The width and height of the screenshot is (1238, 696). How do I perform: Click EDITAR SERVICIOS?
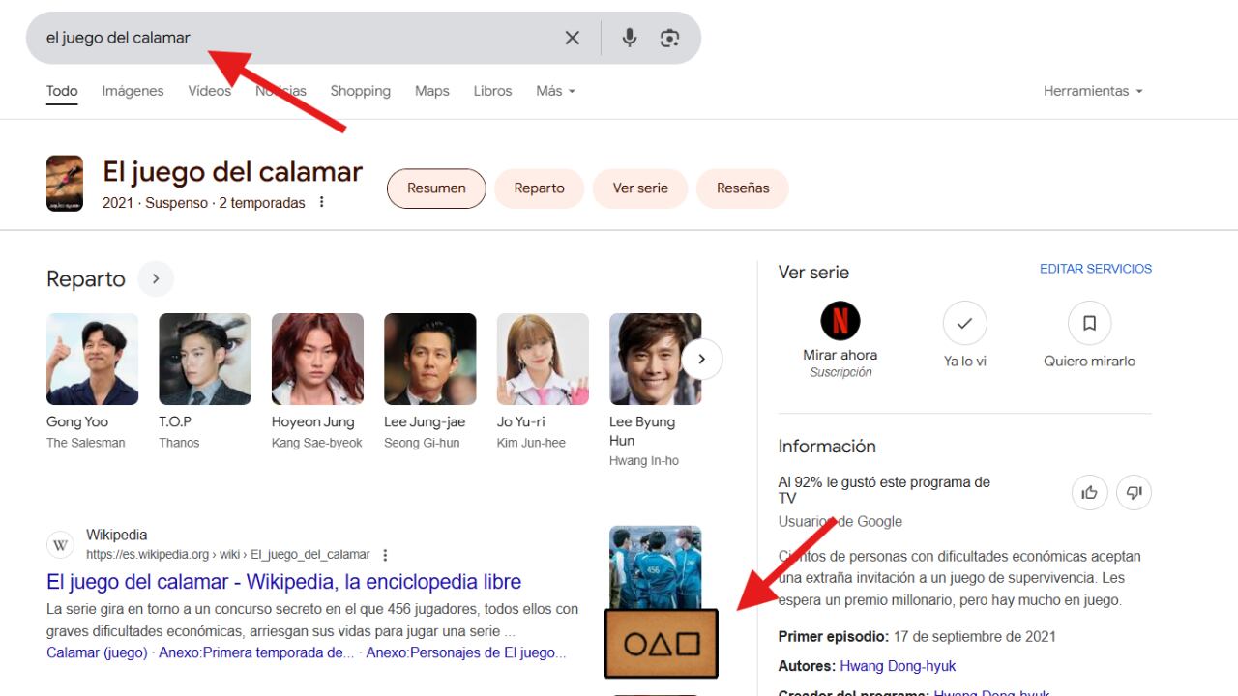(1095, 269)
